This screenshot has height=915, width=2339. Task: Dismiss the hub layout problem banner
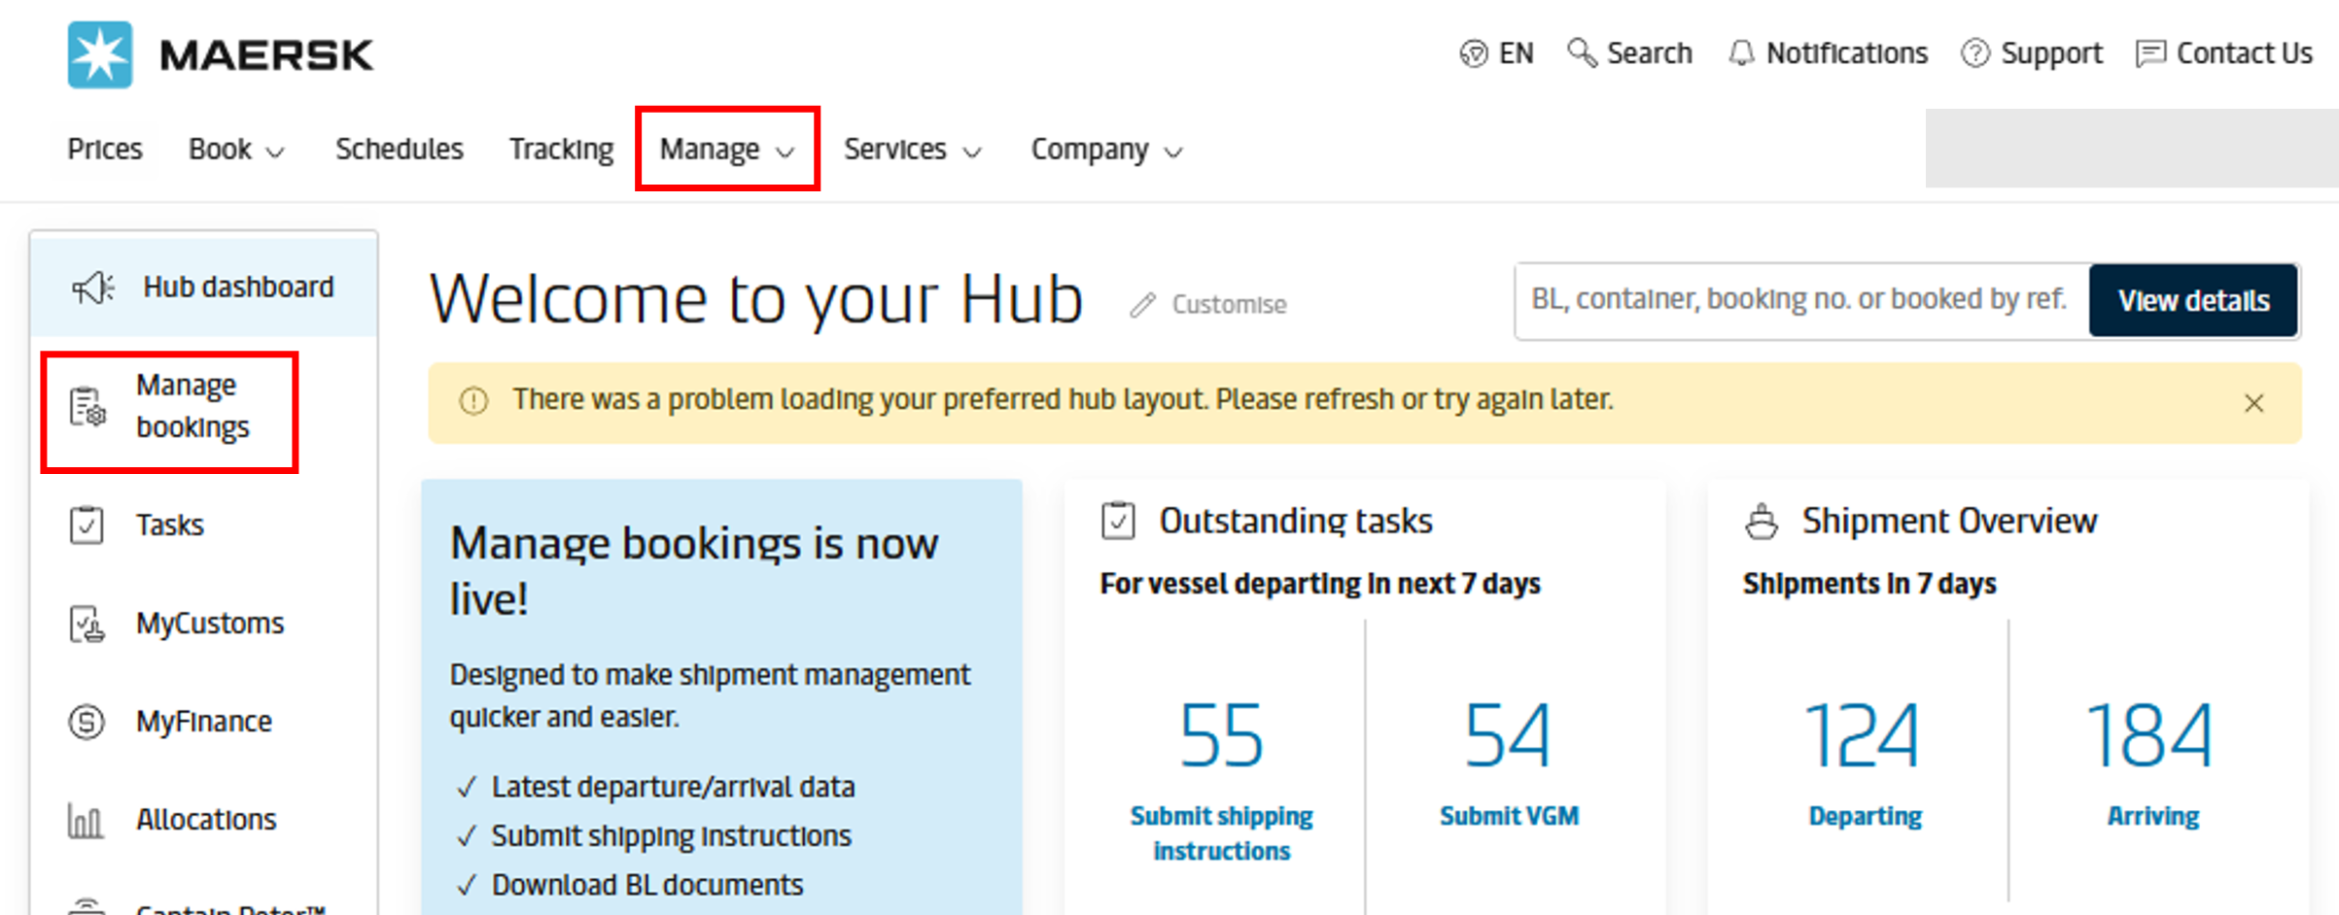(2254, 403)
